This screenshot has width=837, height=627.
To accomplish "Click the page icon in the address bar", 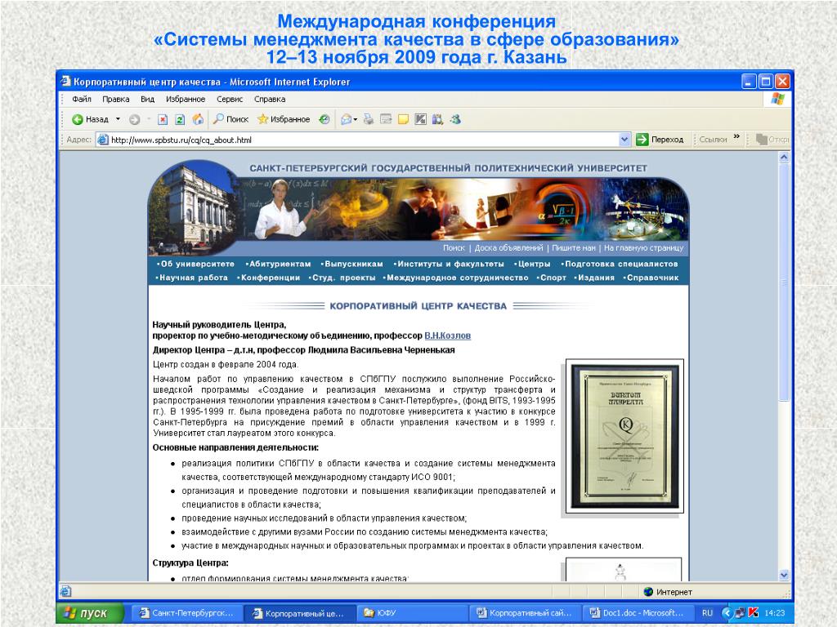I will click(102, 140).
